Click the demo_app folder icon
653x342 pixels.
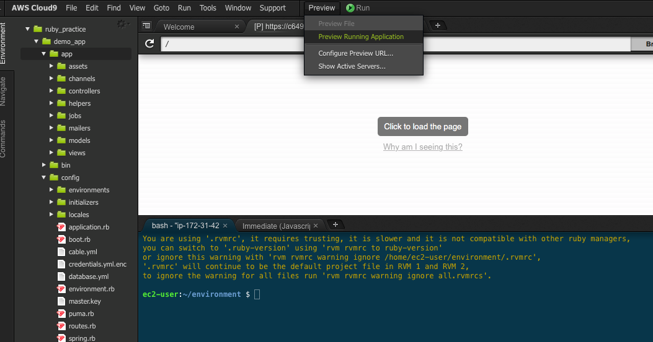pos(47,41)
